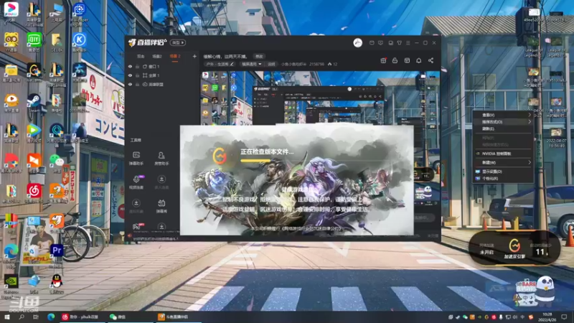Select 刷新(E) in the desktop context menu
The height and width of the screenshot is (323, 574).
504,129
